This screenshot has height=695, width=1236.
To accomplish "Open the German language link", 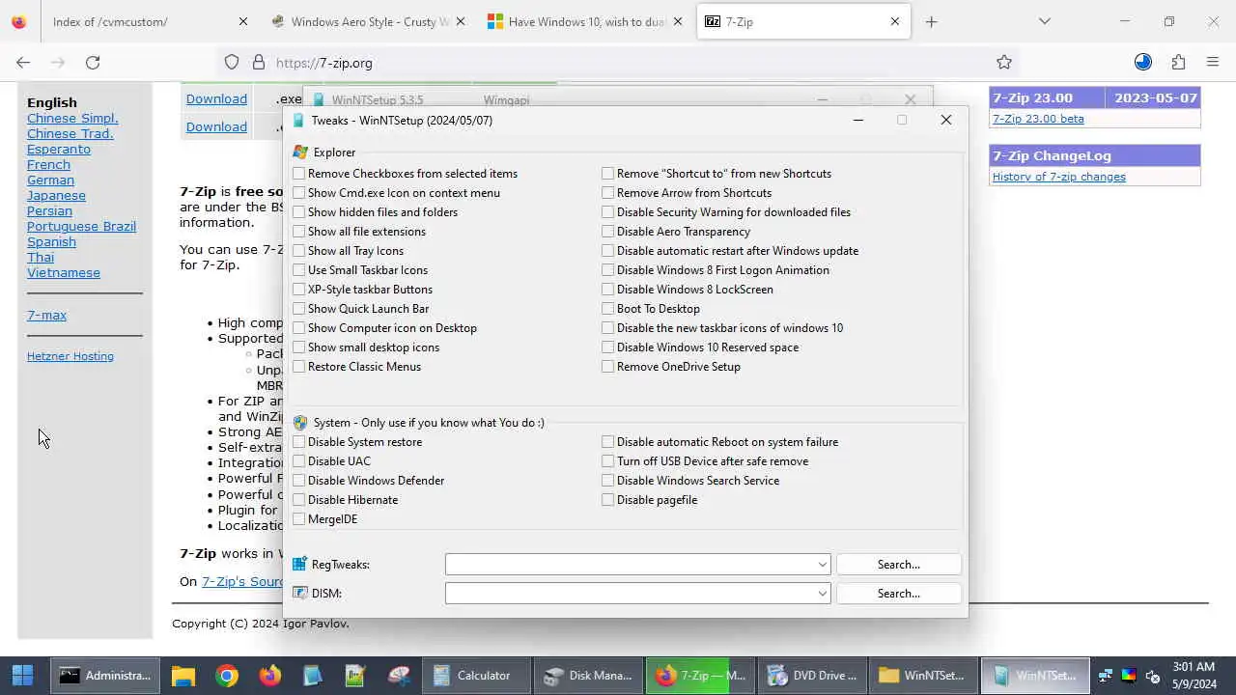I will (50, 180).
